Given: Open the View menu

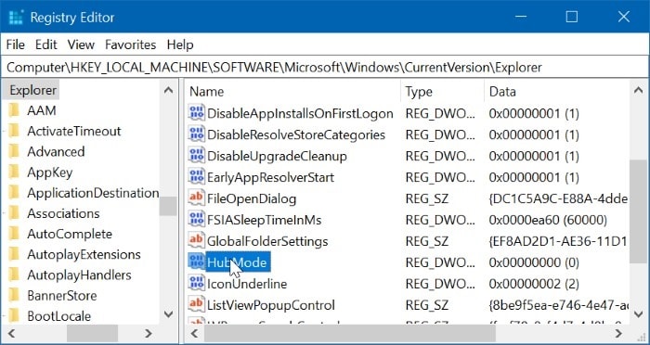Looking at the screenshot, I should coord(82,45).
